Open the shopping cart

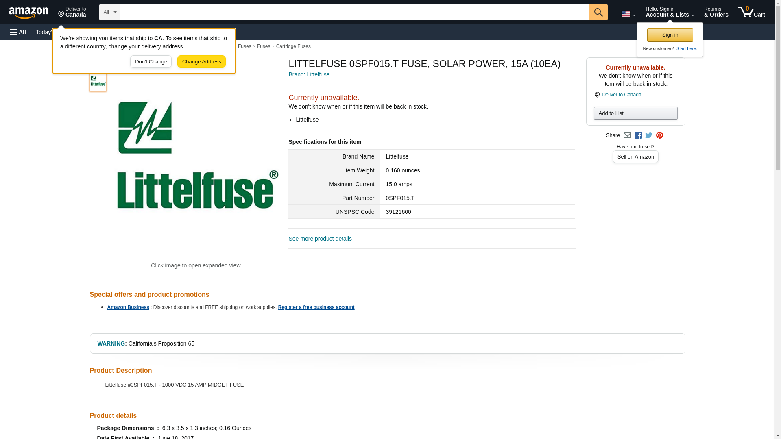(x=751, y=12)
